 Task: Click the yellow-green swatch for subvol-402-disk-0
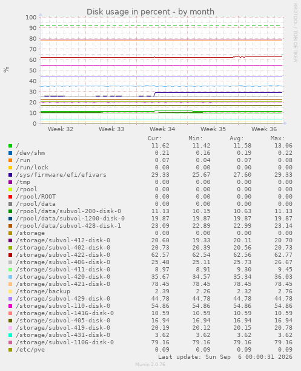point(10,248)
